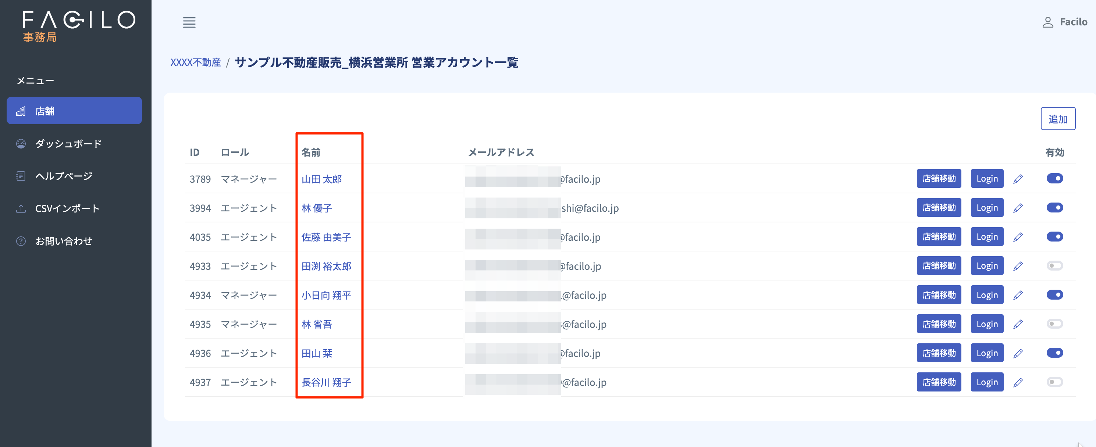Click the 追加 button
This screenshot has width=1096, height=447.
coord(1058,119)
